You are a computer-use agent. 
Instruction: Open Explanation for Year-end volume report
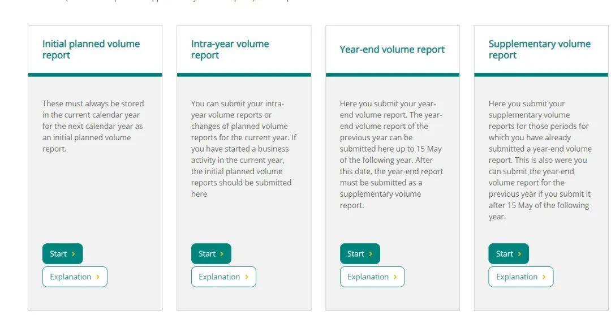[372, 277]
